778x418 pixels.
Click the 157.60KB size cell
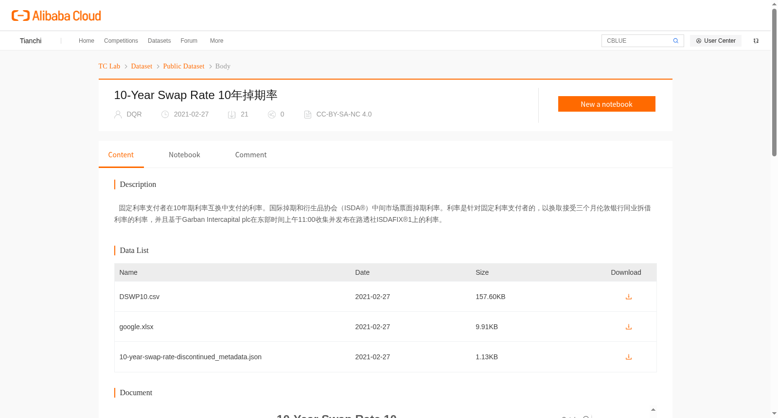(491, 297)
